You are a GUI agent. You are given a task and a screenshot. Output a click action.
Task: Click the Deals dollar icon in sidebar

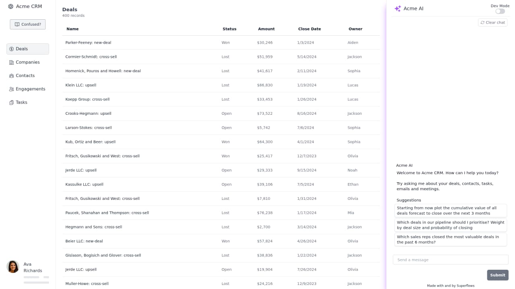11,49
